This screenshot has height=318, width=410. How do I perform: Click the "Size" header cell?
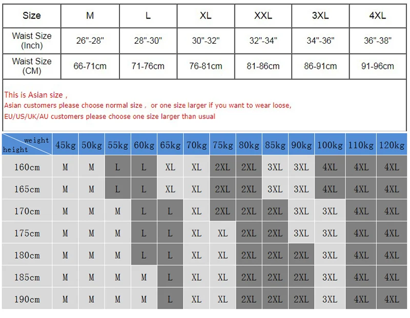point(31,15)
